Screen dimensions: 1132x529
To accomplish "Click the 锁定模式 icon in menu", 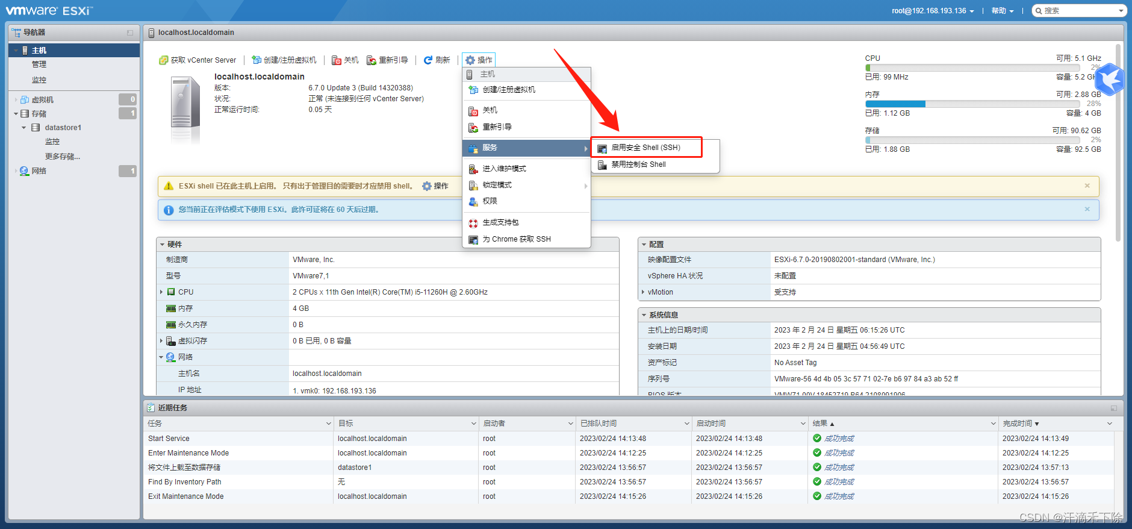I will click(x=473, y=186).
